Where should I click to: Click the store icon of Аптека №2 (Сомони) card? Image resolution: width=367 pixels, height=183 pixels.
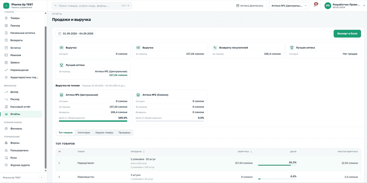tap(138, 95)
